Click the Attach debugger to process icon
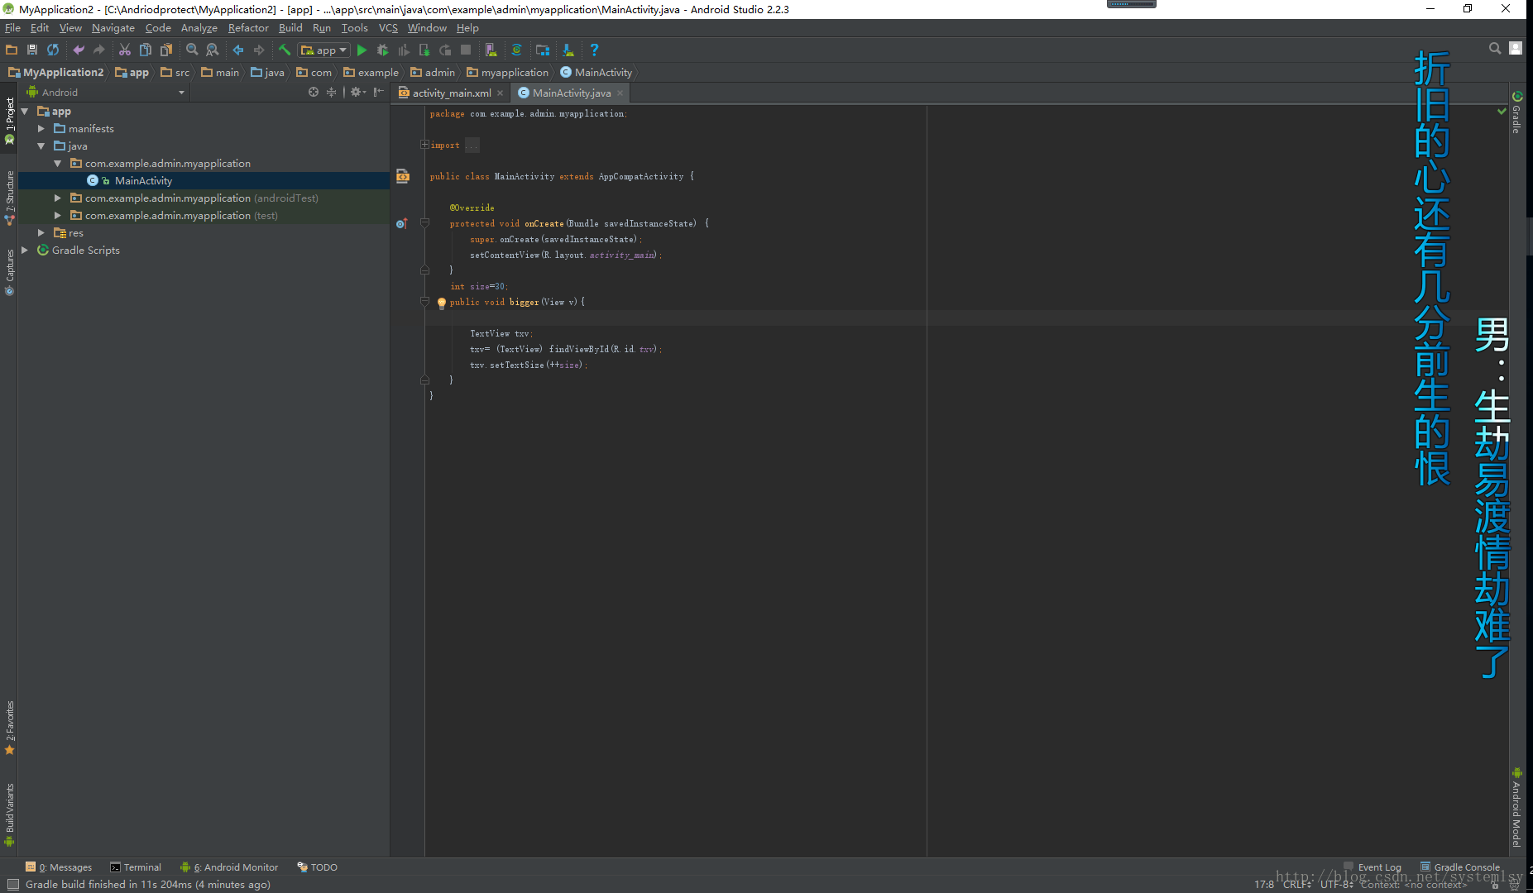The image size is (1533, 893). click(x=424, y=50)
